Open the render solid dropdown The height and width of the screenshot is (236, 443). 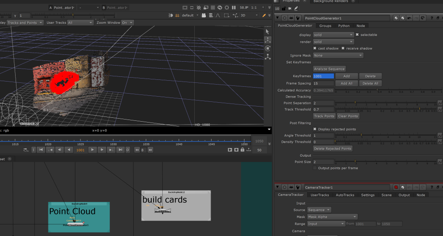[334, 42]
